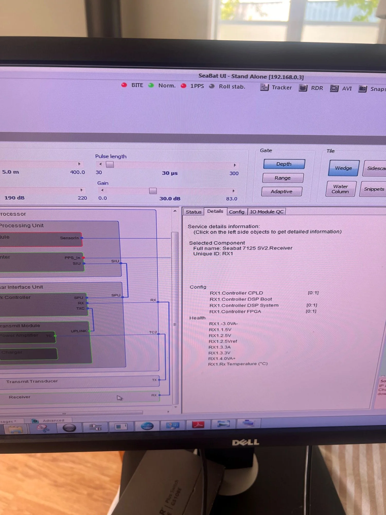This screenshot has width=386, height=515.
Task: Open the IO Module QC tab
Action: (267, 212)
